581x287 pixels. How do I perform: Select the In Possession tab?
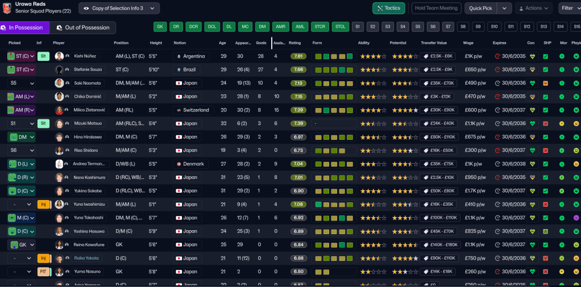24,27
